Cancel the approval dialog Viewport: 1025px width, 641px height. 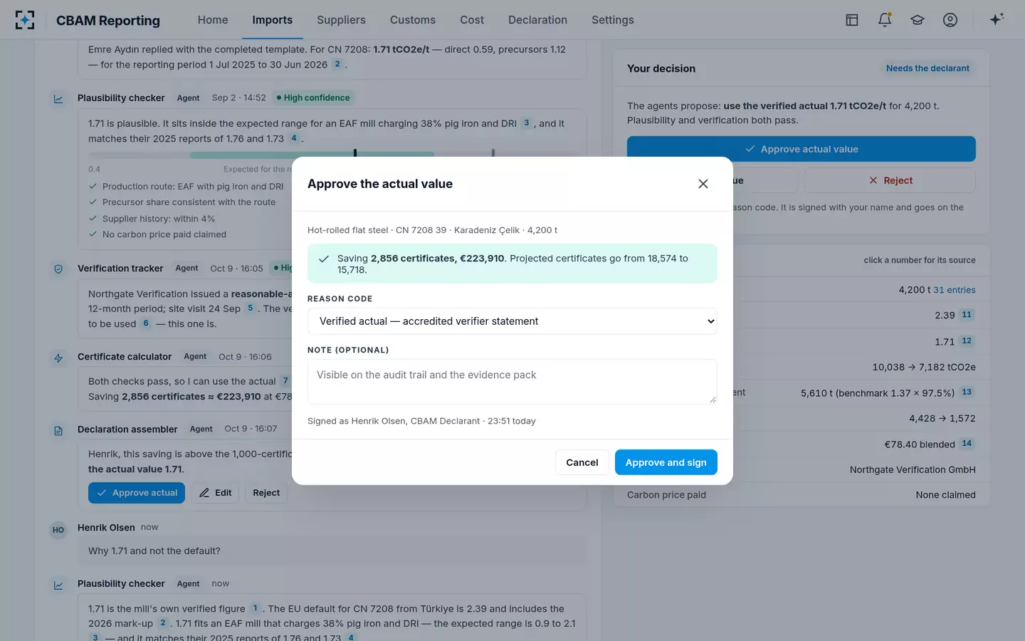point(582,462)
